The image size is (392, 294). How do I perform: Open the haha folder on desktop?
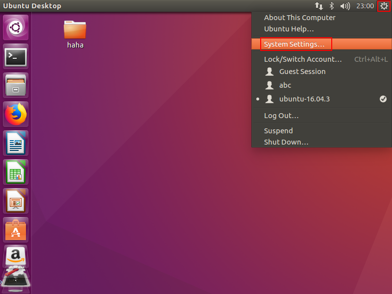click(75, 34)
